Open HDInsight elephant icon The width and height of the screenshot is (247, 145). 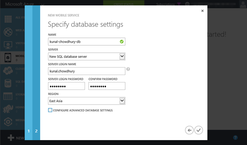point(8,109)
